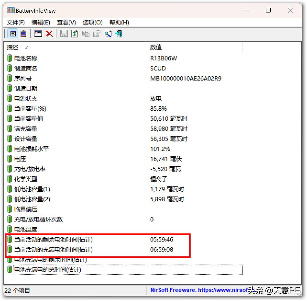Refresh the battery information display
Image resolution: width=307 pixels, height=301 pixels.
tap(74, 33)
